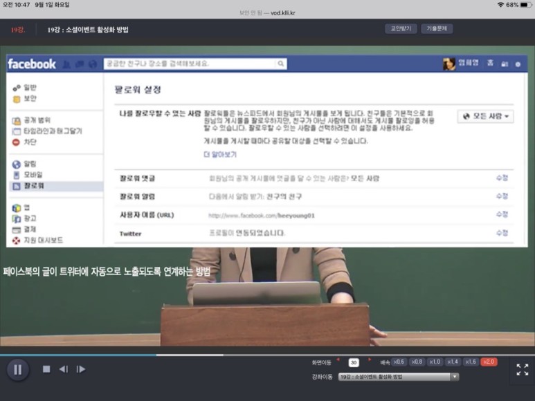Image resolution: width=535 pixels, height=401 pixels.
Task: Click the 결제 card icon in sidebar
Action: click(x=17, y=230)
